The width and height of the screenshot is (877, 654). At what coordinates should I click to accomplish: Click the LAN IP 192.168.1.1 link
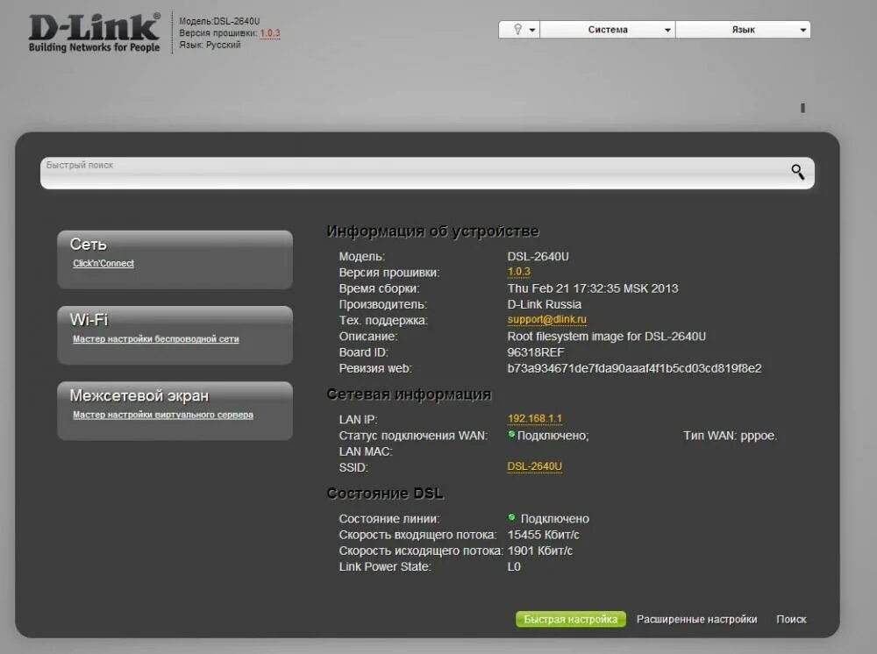point(535,419)
